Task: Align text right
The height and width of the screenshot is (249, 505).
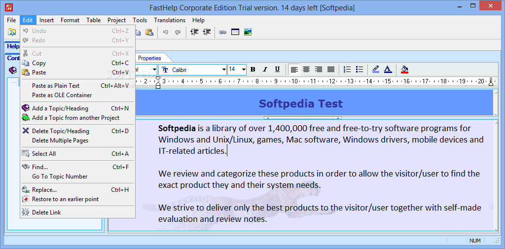Action: pyautogui.click(x=319, y=69)
